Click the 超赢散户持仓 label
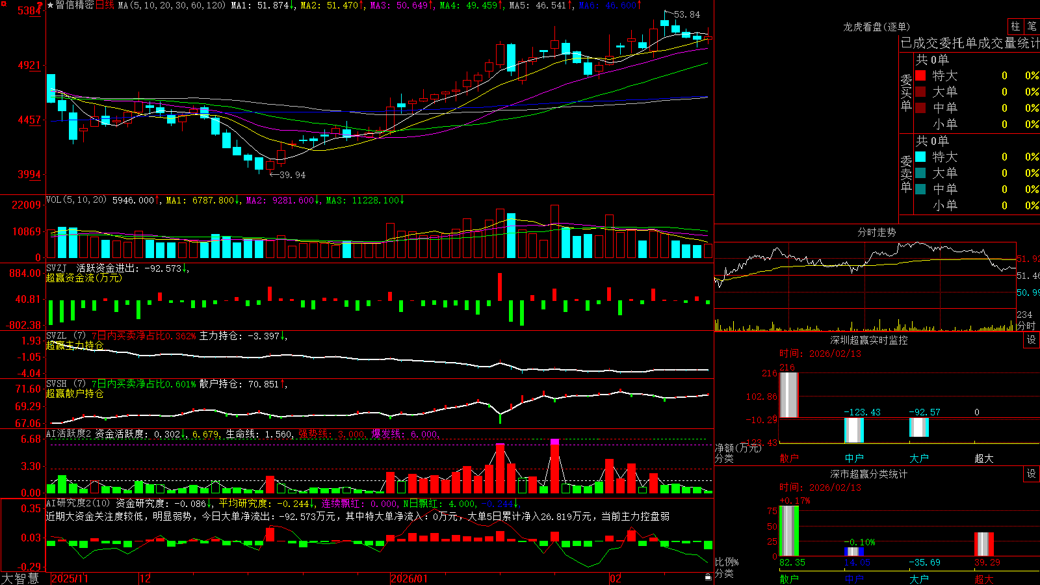Image resolution: width=1040 pixels, height=585 pixels. [75, 393]
